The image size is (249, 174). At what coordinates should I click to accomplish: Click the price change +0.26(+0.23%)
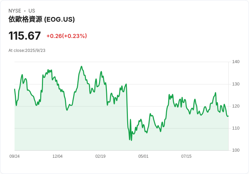click(x=67, y=36)
